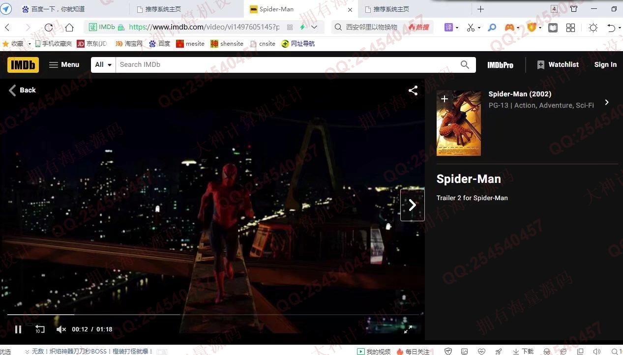
Task: Click the status bar shield icon
Action: click(x=448, y=351)
